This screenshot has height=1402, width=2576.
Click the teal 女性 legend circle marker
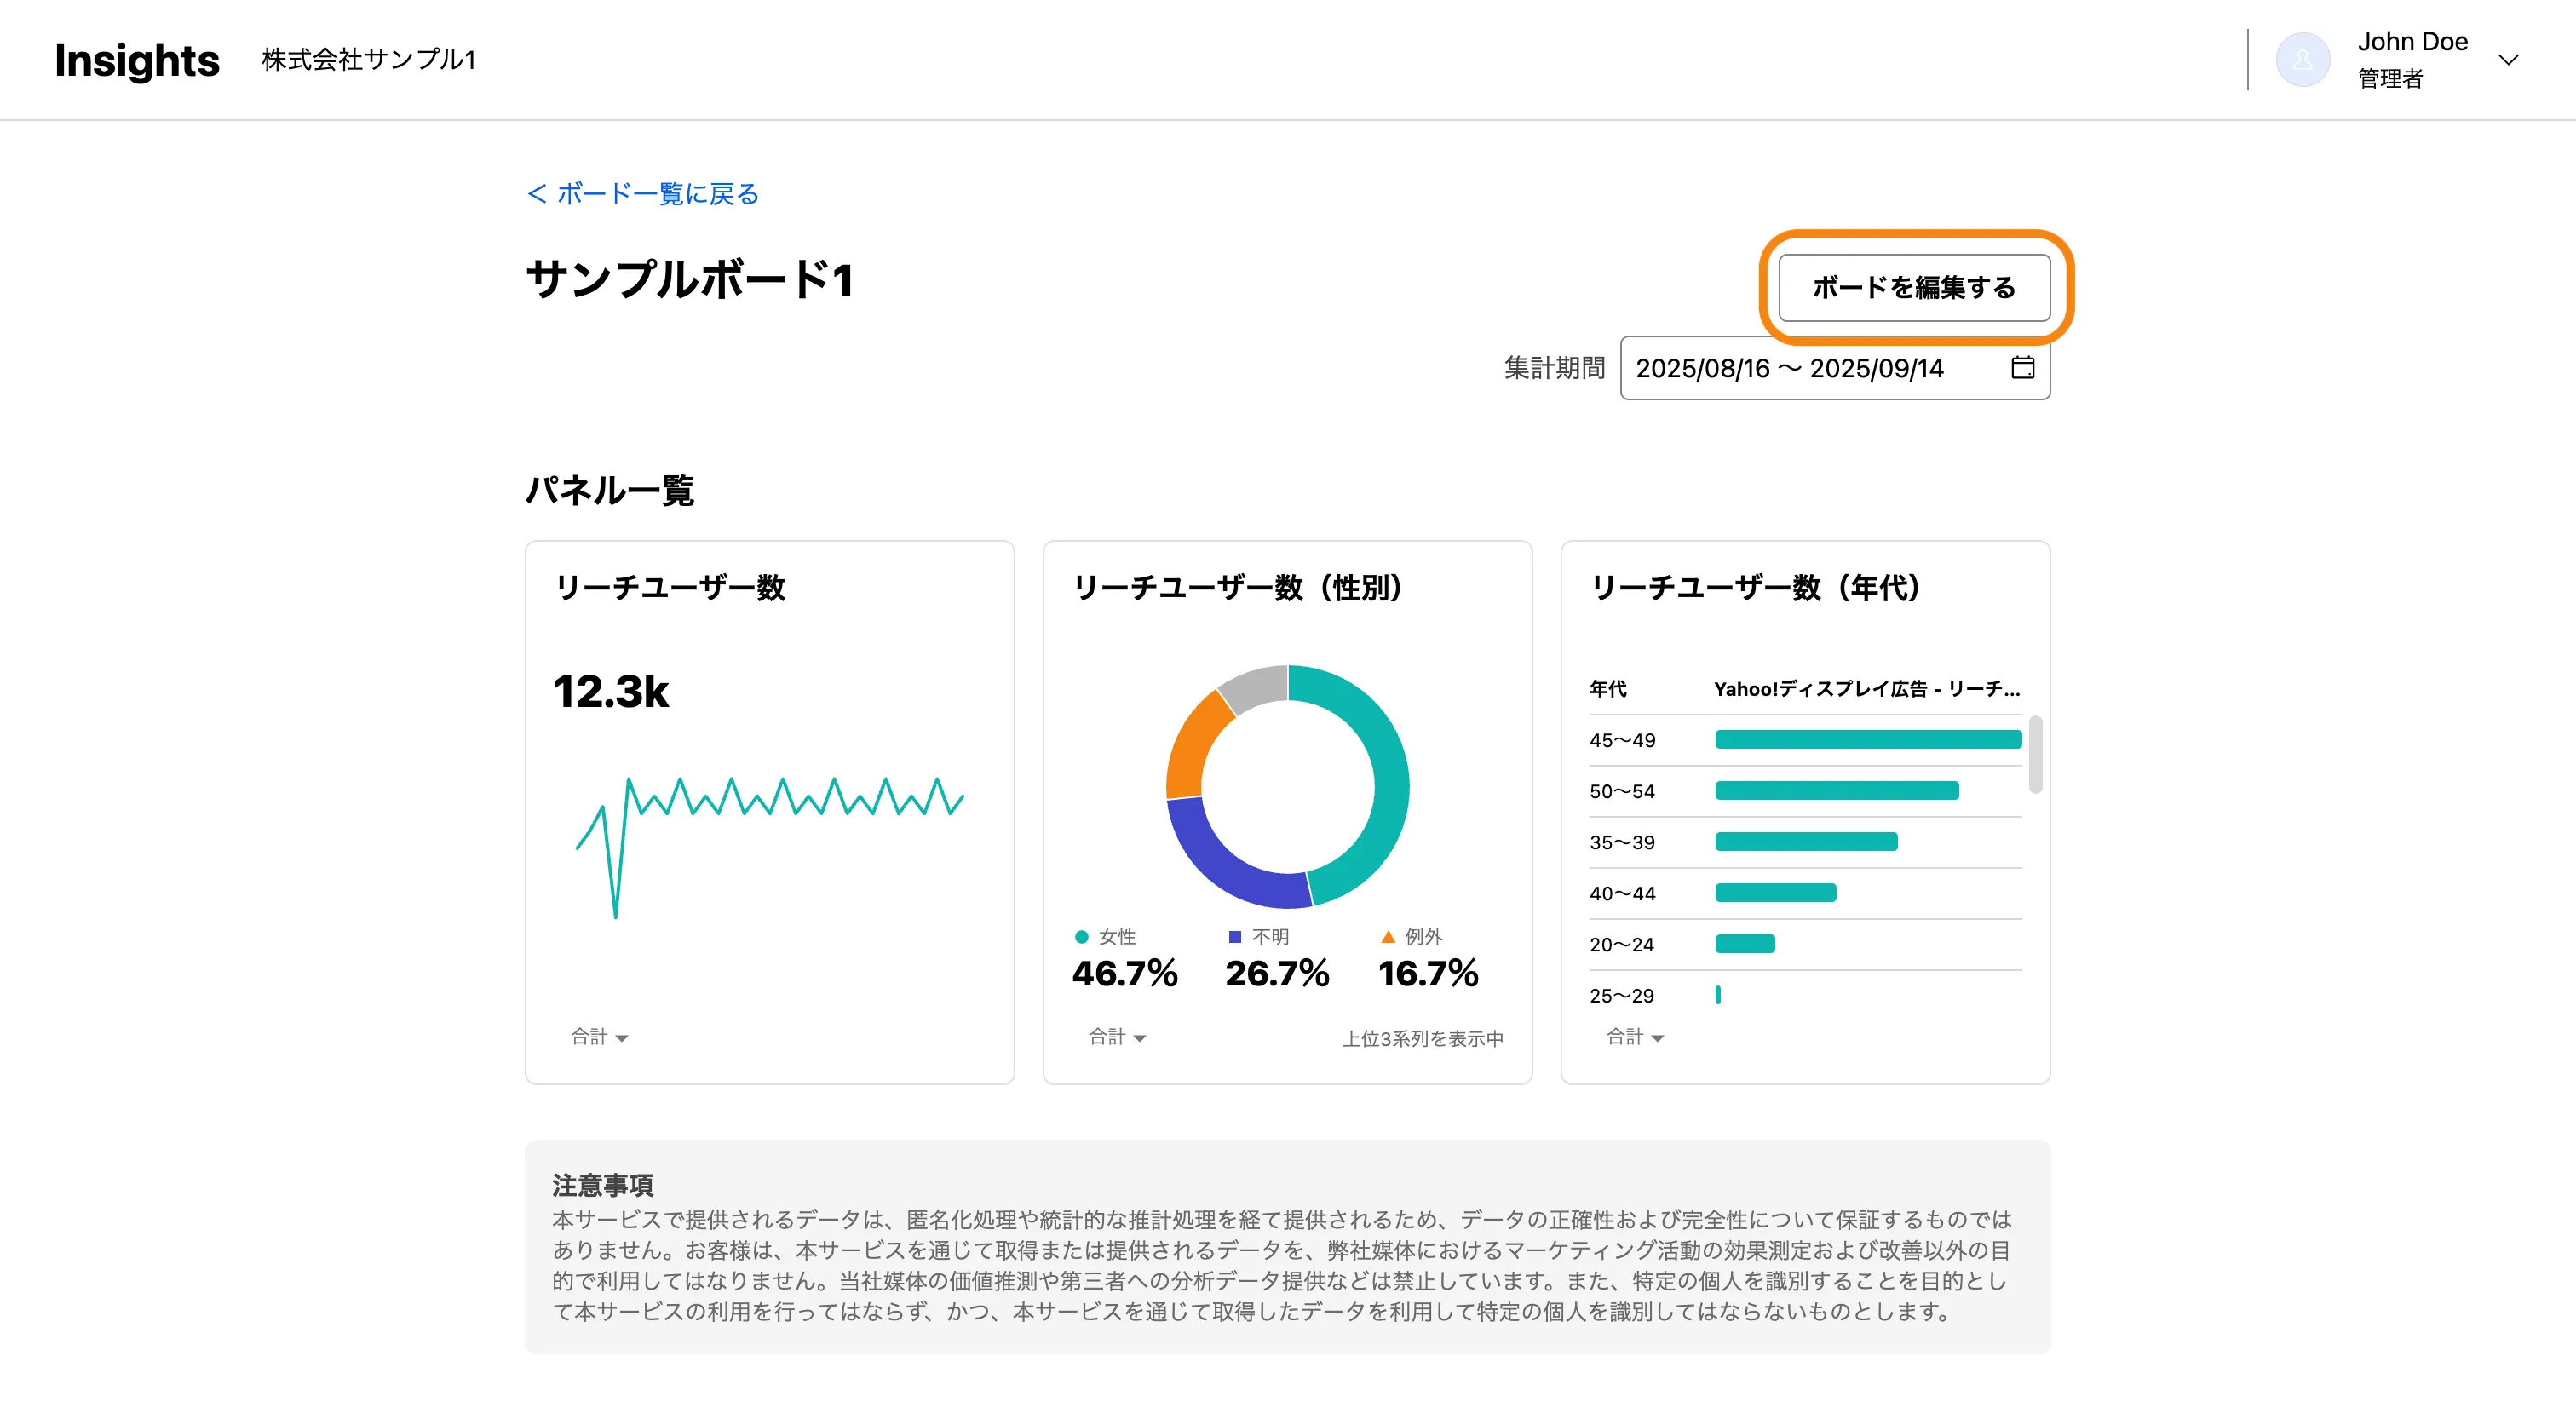[1081, 937]
